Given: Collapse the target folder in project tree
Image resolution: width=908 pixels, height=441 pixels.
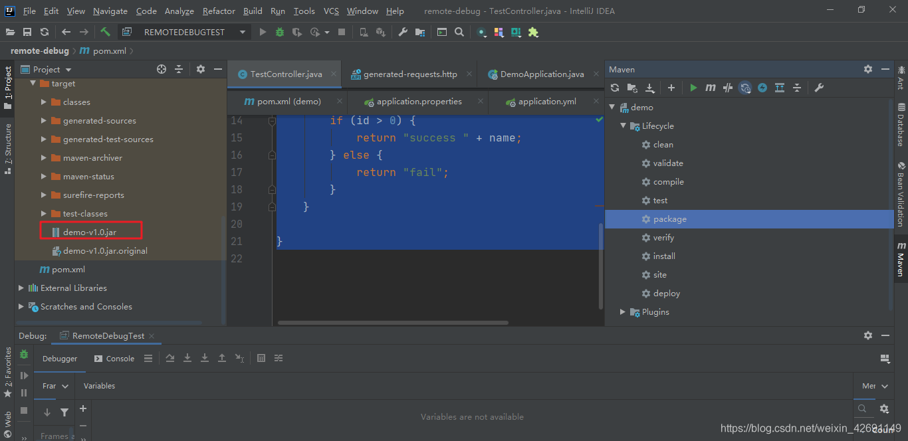Looking at the screenshot, I should tap(32, 84).
